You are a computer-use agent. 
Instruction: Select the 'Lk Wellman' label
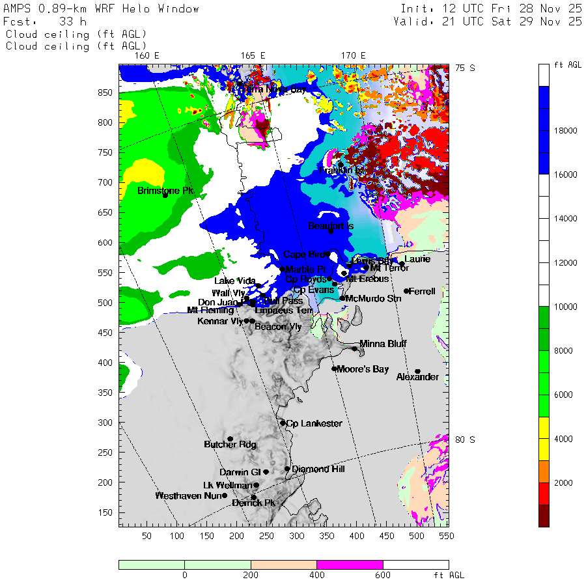coord(228,485)
